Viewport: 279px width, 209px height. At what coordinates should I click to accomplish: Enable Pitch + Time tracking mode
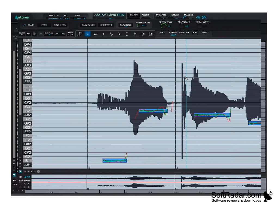(60, 25)
